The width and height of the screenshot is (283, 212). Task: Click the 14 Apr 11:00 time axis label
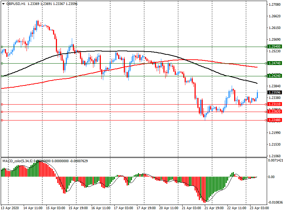click(33, 208)
